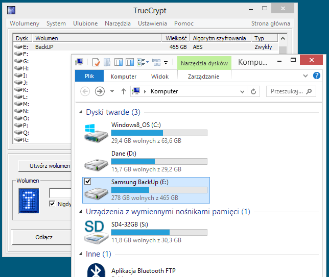The image size is (329, 277).
Task: Toggle the Preview pane icon in Explorer's toolbar
Action: coord(130,62)
